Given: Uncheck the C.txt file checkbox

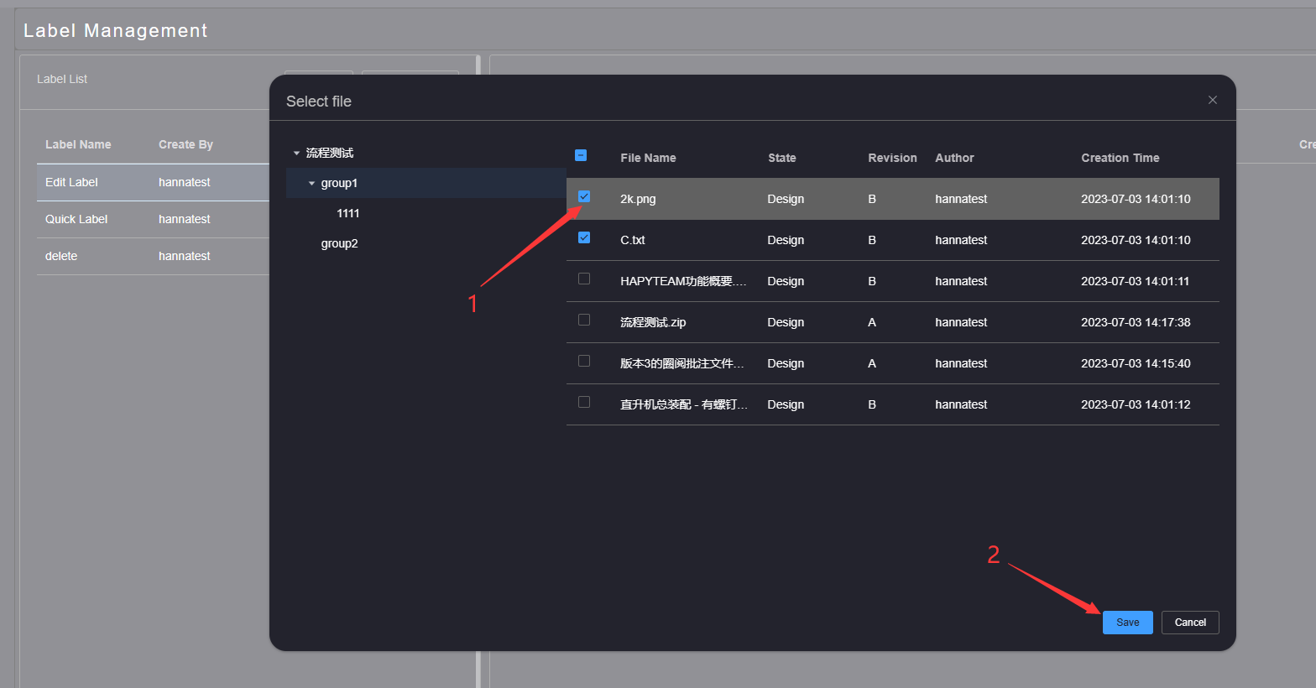Looking at the screenshot, I should [x=584, y=237].
